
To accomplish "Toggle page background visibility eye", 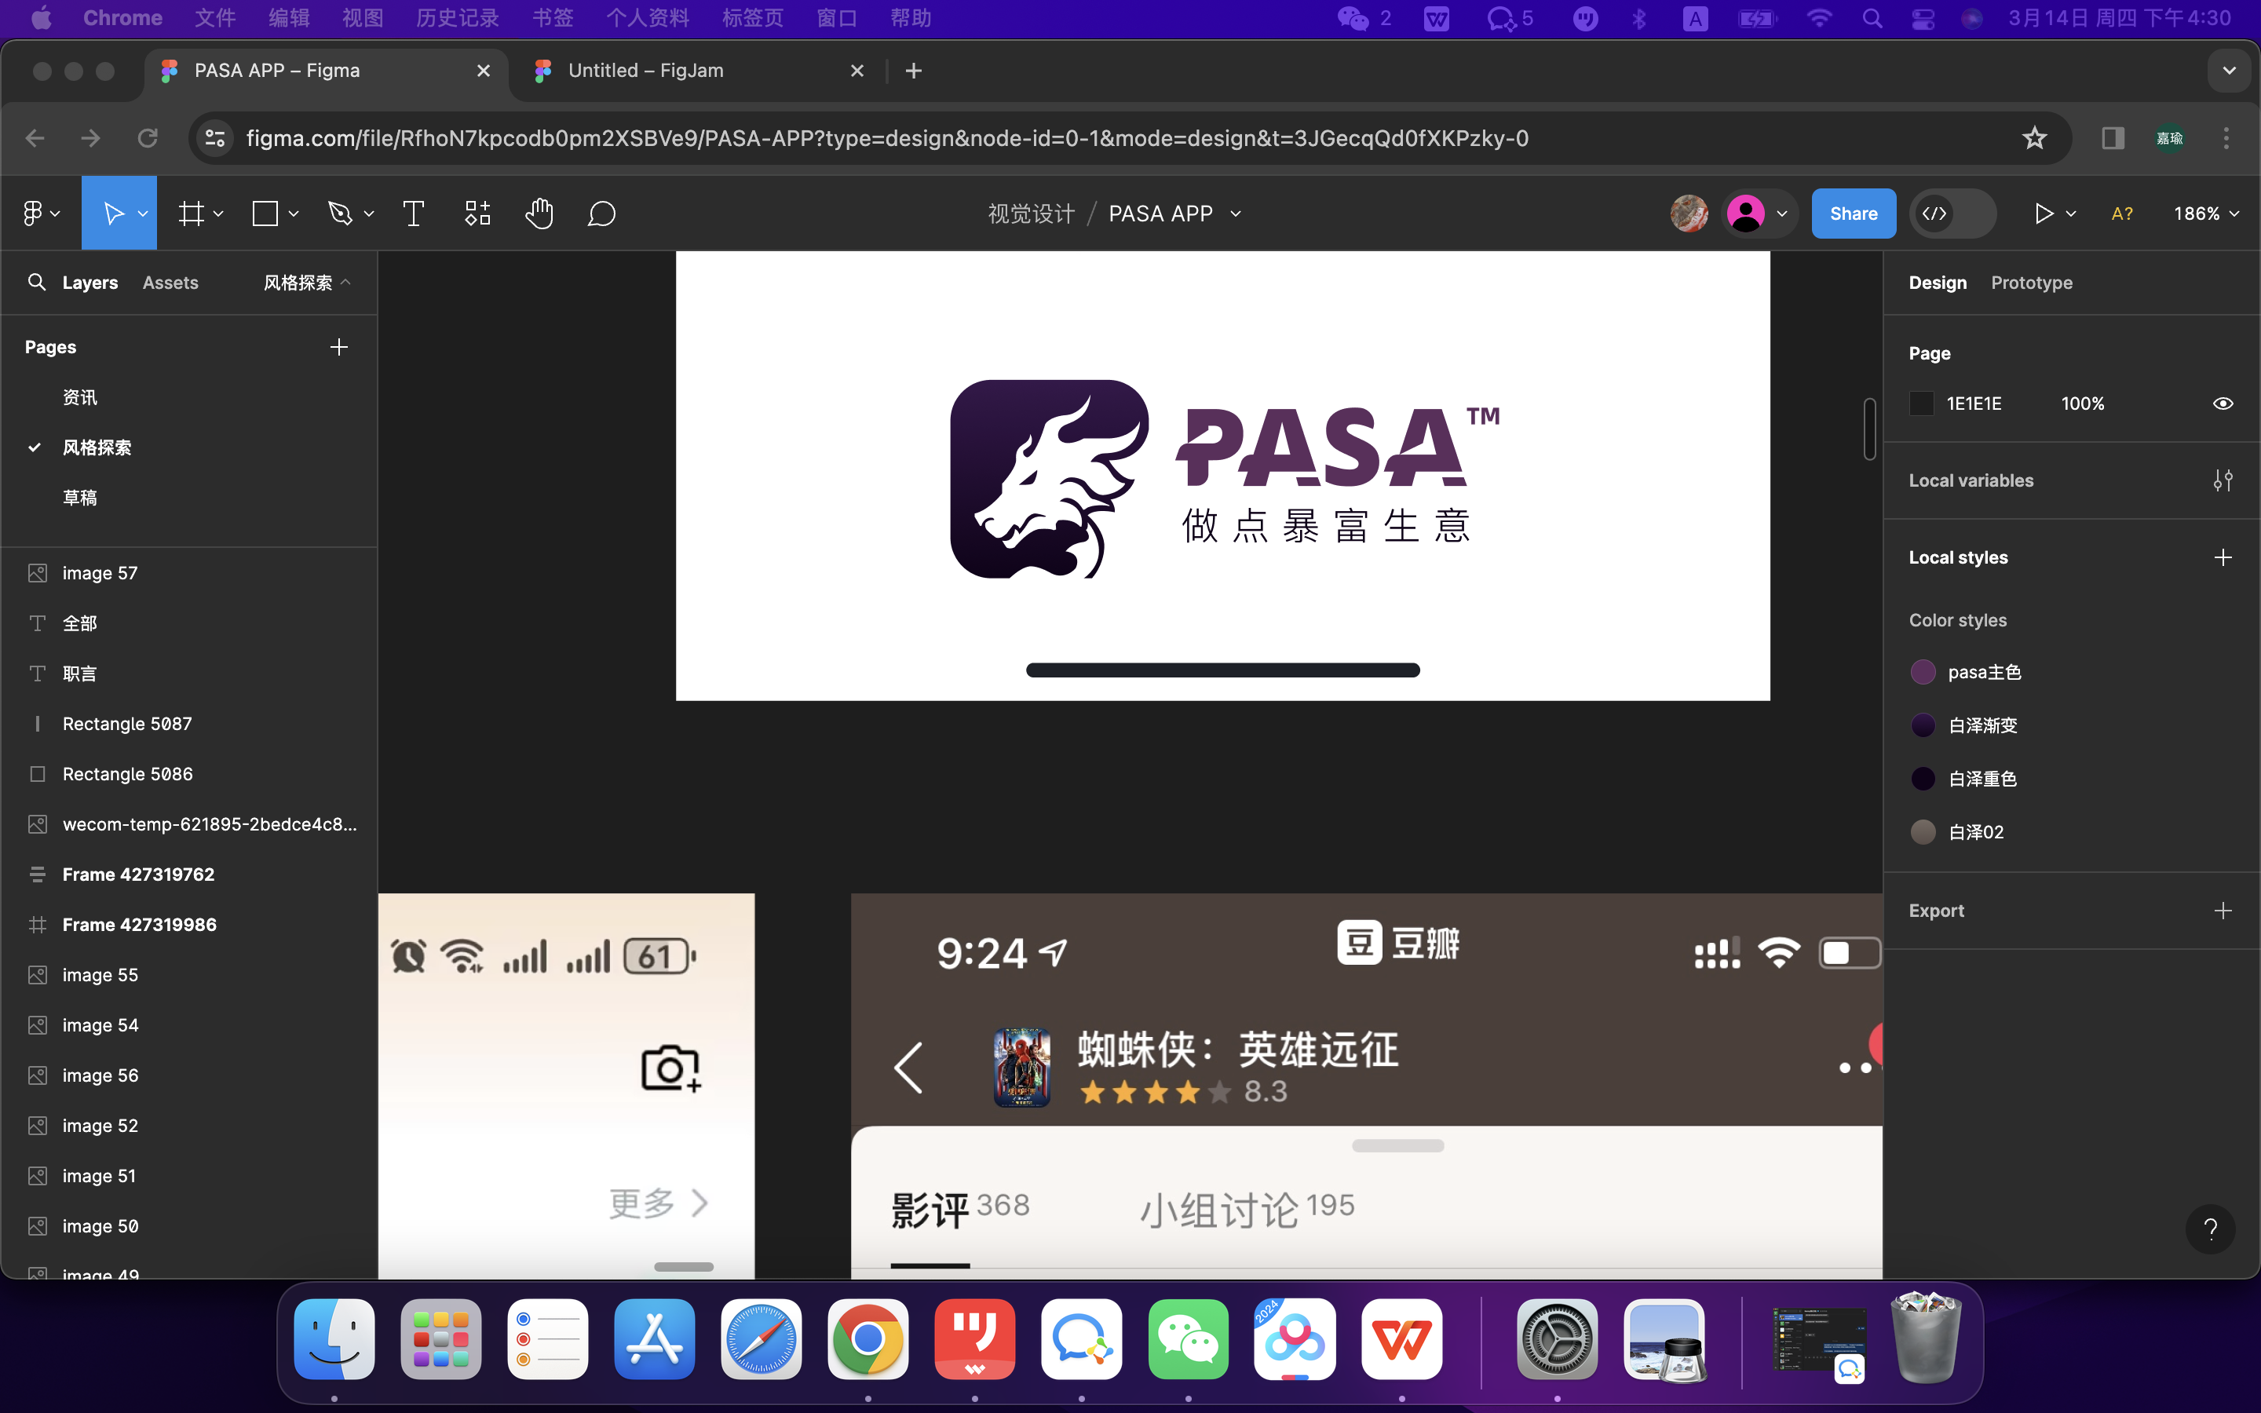I will click(2223, 403).
